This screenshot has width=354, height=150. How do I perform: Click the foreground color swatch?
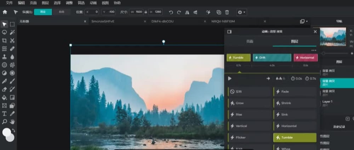tap(6, 132)
